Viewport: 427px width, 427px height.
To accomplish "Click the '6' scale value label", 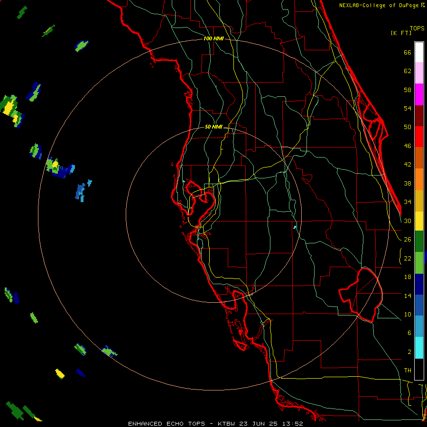I will 409,333.
